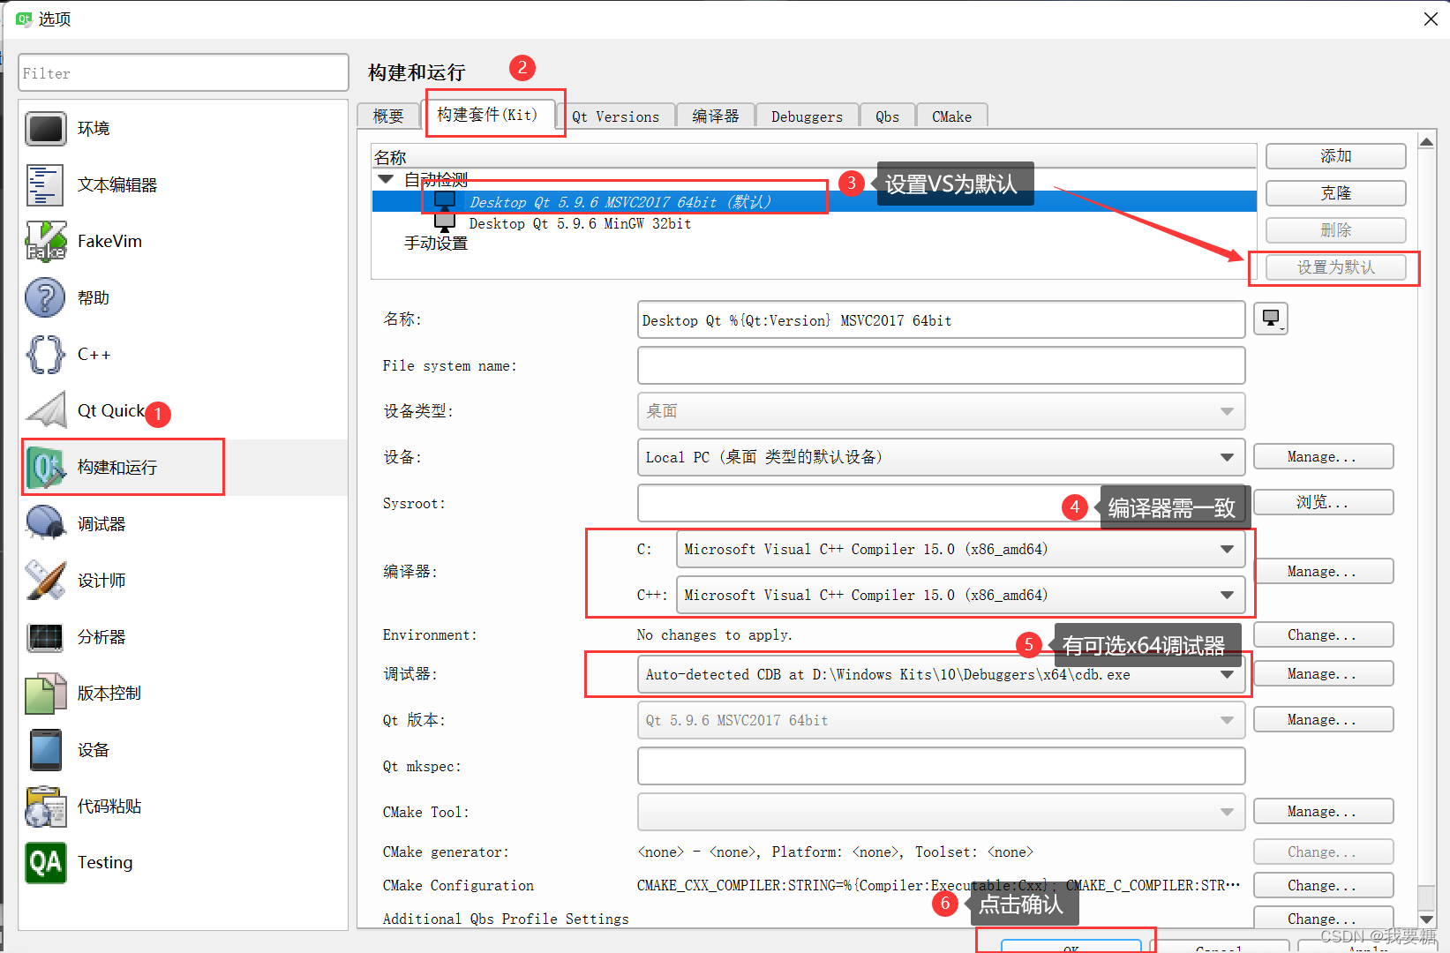Open the 调试器 CDB debugger dropdown

pos(941,674)
